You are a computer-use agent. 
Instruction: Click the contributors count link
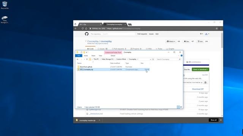tap(193, 62)
